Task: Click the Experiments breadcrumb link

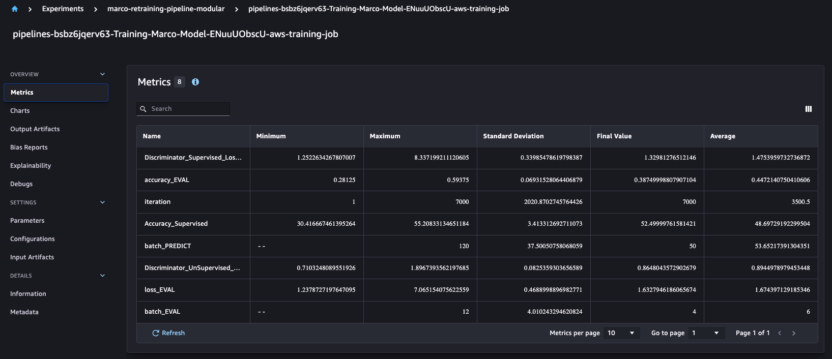Action: (63, 9)
